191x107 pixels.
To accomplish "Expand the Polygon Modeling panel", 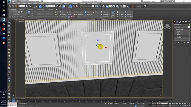I will click(19, 19).
